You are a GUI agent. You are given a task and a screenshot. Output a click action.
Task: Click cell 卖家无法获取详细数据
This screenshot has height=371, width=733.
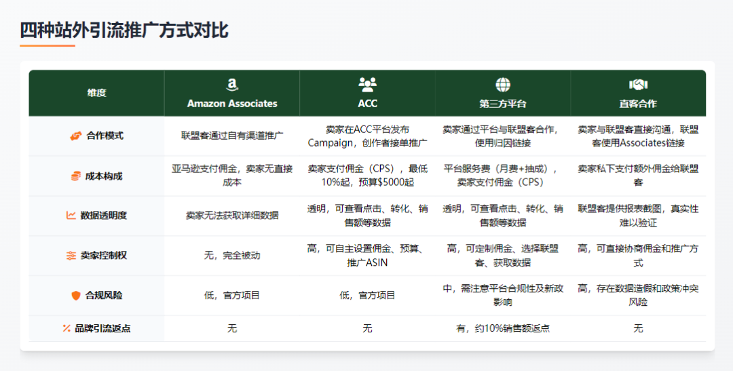coord(232,216)
